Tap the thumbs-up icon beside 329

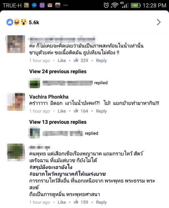point(76,60)
